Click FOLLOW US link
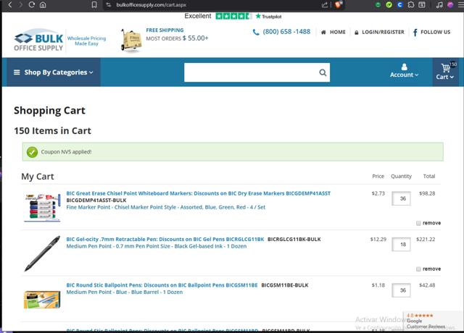This screenshot has width=464, height=333. [435, 32]
